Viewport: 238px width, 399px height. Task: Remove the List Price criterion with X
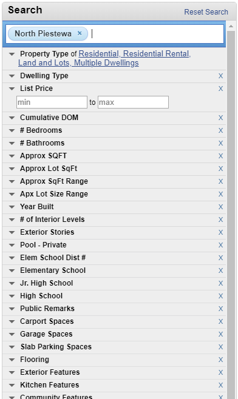tap(220, 89)
